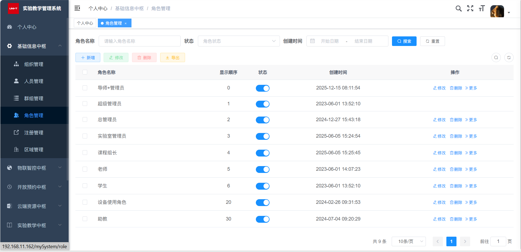Toggle status switch for 学生 role
Image resolution: width=521 pixels, height=252 pixels.
(262, 186)
